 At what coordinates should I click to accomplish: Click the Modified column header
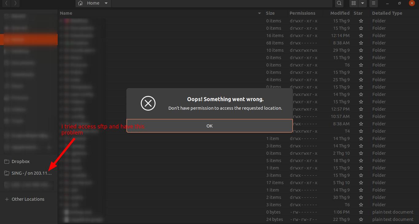340,13
